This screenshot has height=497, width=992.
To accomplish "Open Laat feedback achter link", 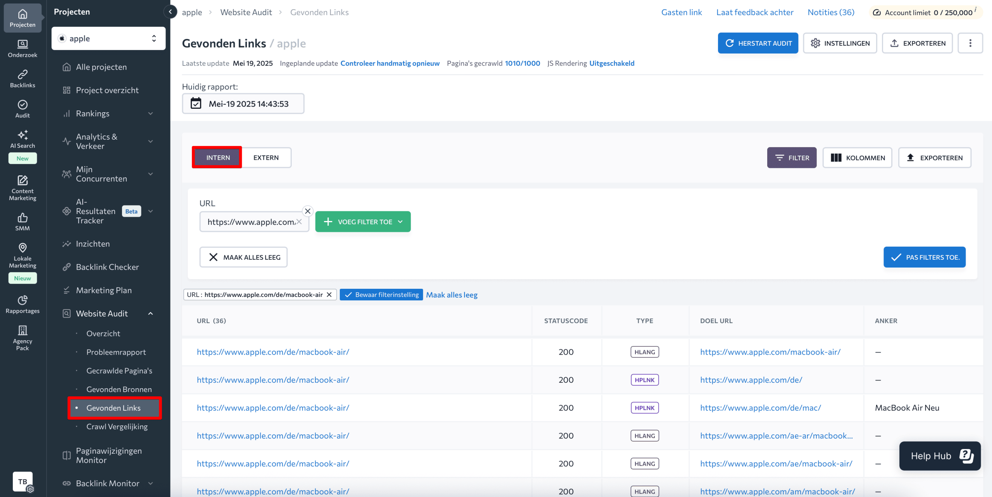I will (x=755, y=12).
